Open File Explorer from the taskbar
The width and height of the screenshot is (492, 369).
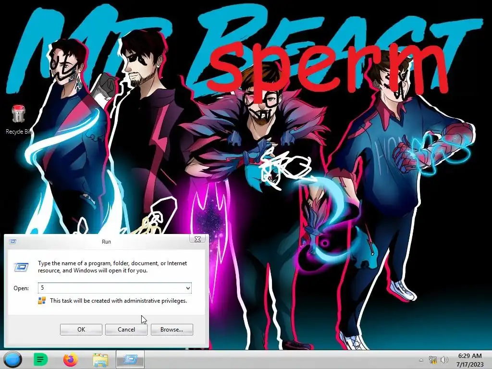100,359
